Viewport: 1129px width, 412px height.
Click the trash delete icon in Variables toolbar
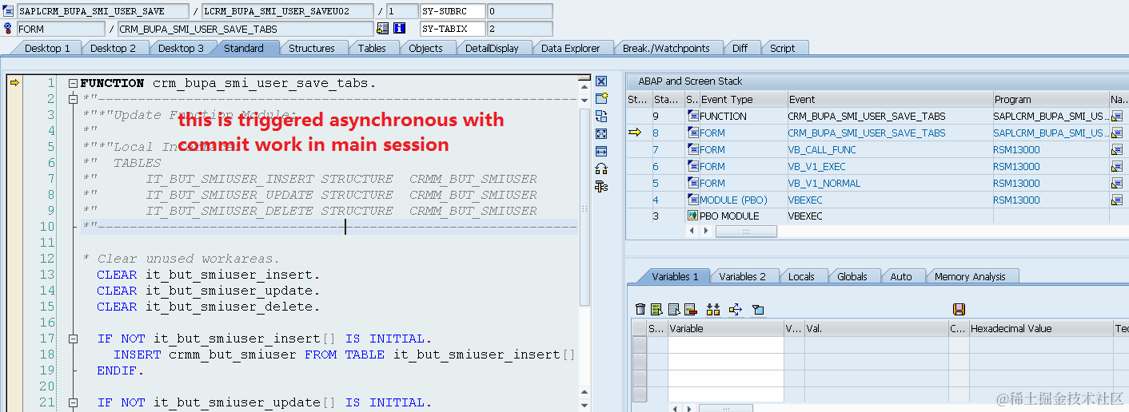640,309
